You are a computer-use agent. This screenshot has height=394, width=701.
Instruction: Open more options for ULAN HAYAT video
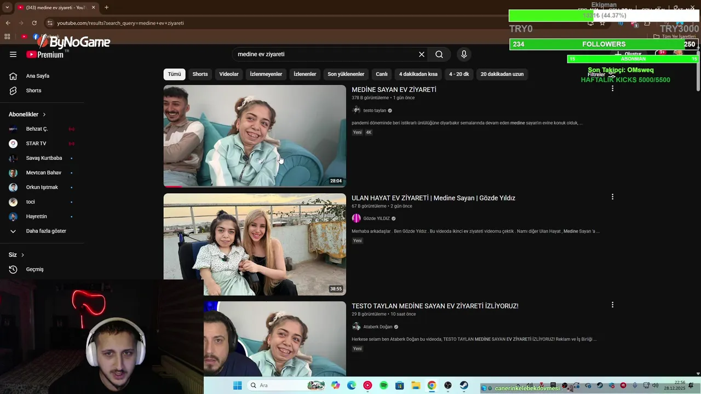click(x=612, y=197)
